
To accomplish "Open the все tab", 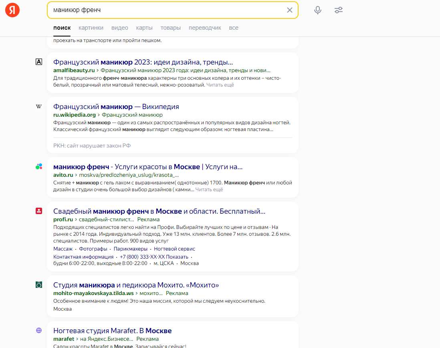I will click(x=234, y=28).
